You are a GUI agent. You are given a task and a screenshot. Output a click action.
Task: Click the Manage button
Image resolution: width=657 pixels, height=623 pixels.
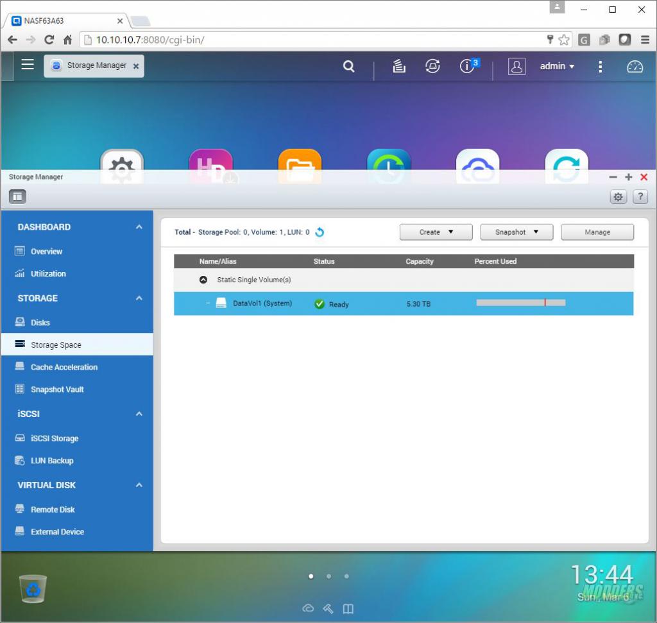coord(597,232)
